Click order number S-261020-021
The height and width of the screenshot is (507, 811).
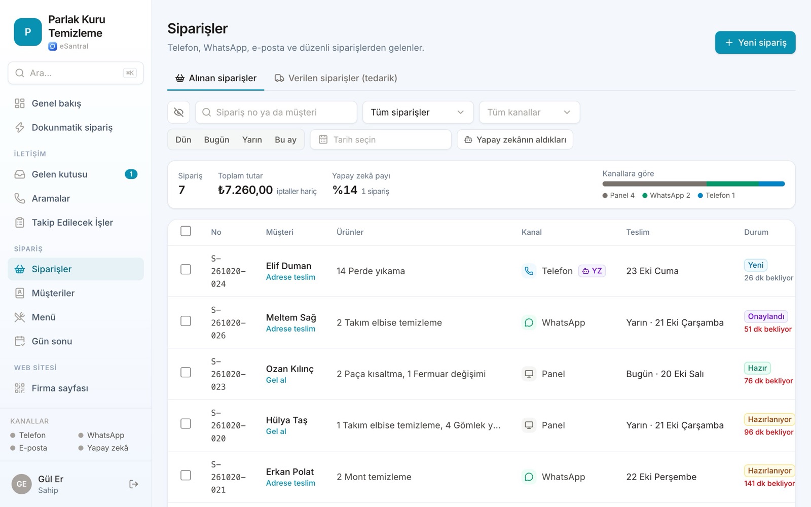[228, 477]
